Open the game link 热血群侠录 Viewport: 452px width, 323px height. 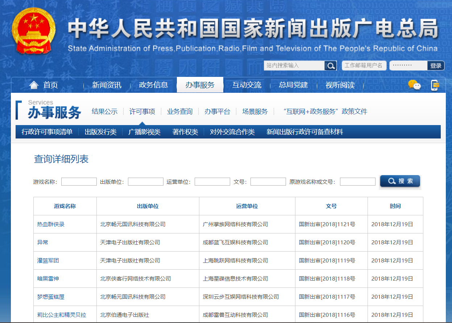point(51,224)
